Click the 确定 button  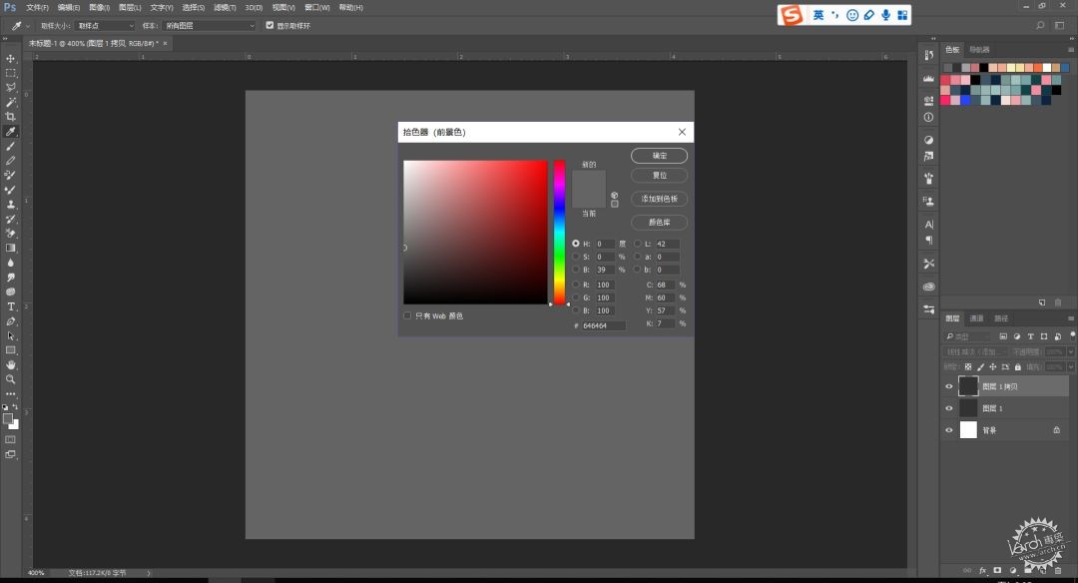point(660,156)
